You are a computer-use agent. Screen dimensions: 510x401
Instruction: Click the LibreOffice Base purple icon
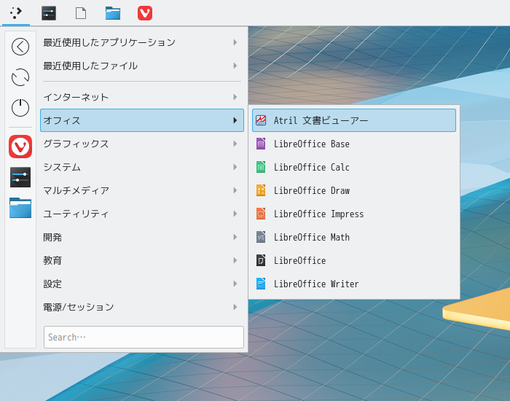(x=261, y=144)
